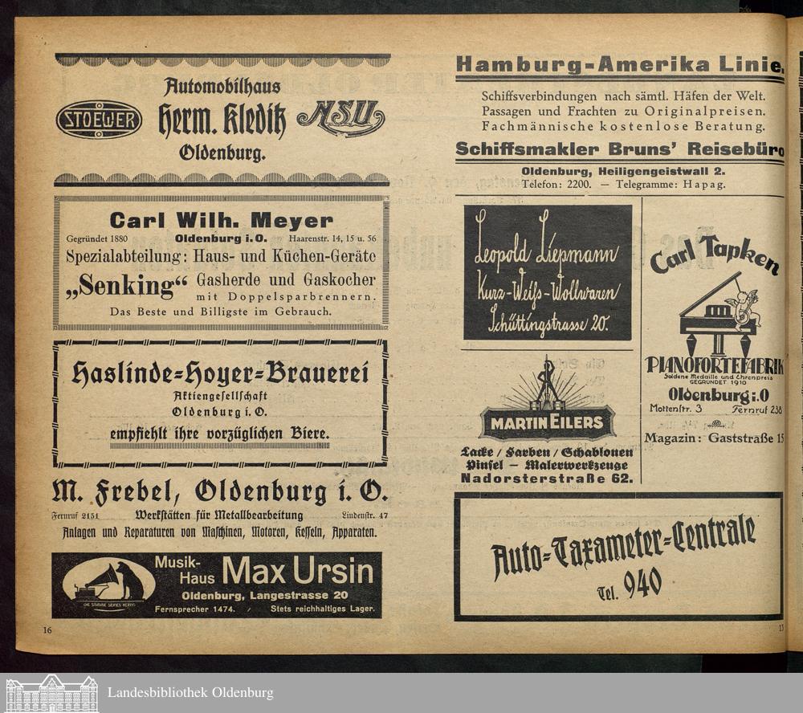Click the gramophone and dog emblem
The width and height of the screenshot is (803, 713).
103,585
